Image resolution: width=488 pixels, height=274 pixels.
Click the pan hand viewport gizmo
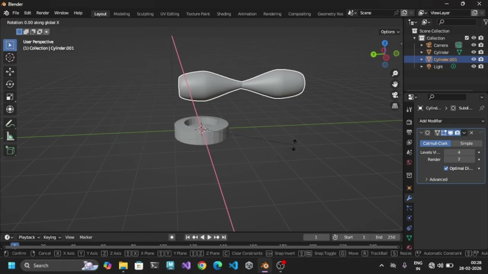click(395, 84)
